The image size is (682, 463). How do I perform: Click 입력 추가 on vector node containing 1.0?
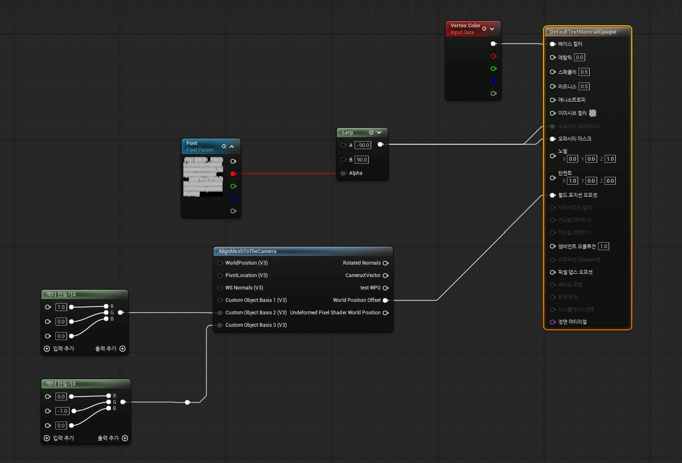(59, 349)
